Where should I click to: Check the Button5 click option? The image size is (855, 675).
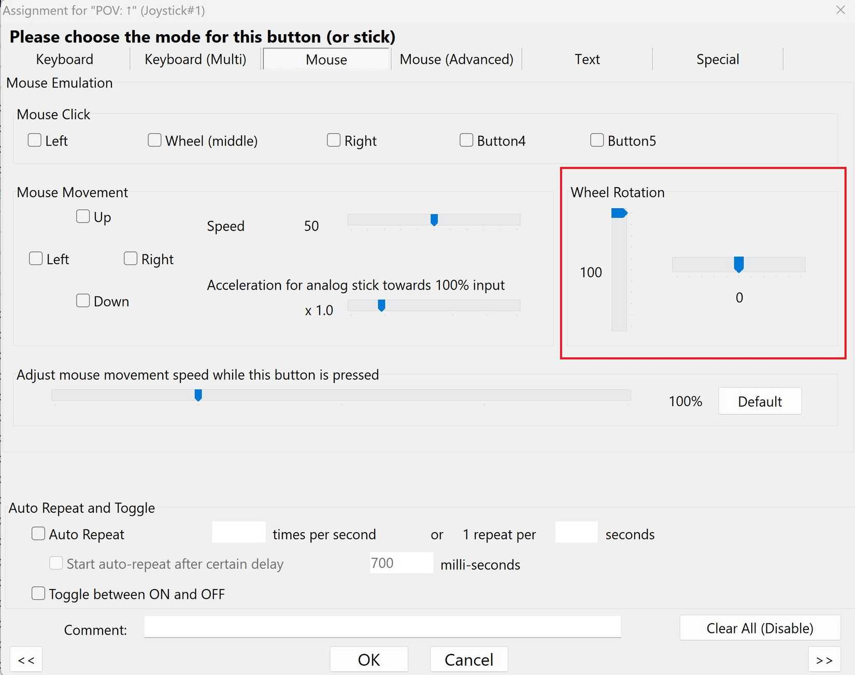[597, 140]
